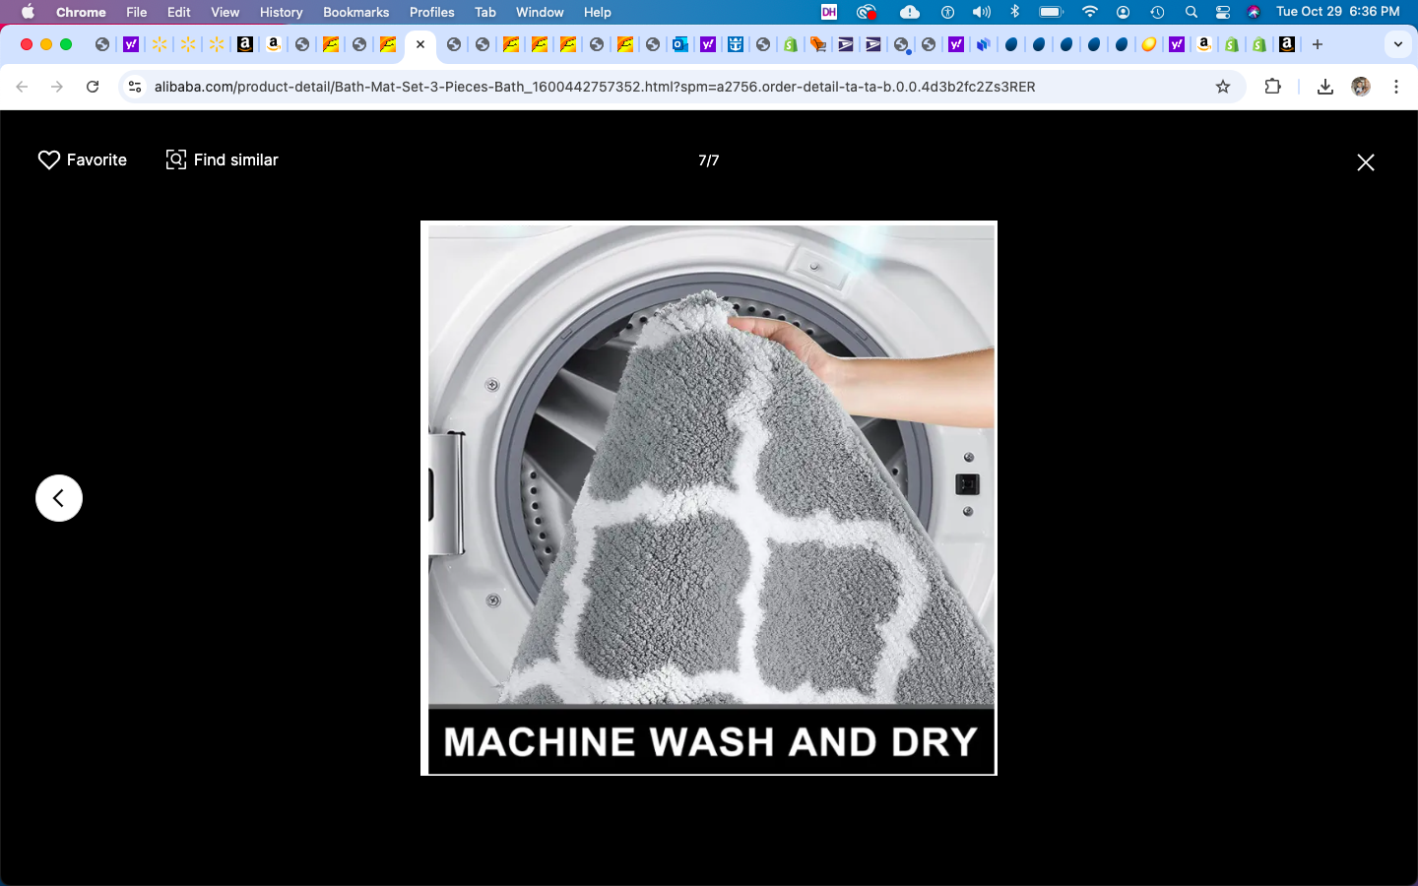Viewport: 1418px width, 886px height.
Task: Switch to the orange shopping cart tab
Action: coord(818,44)
